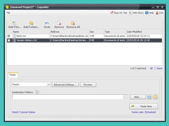Click Version History.txt file type icon

click(14, 40)
